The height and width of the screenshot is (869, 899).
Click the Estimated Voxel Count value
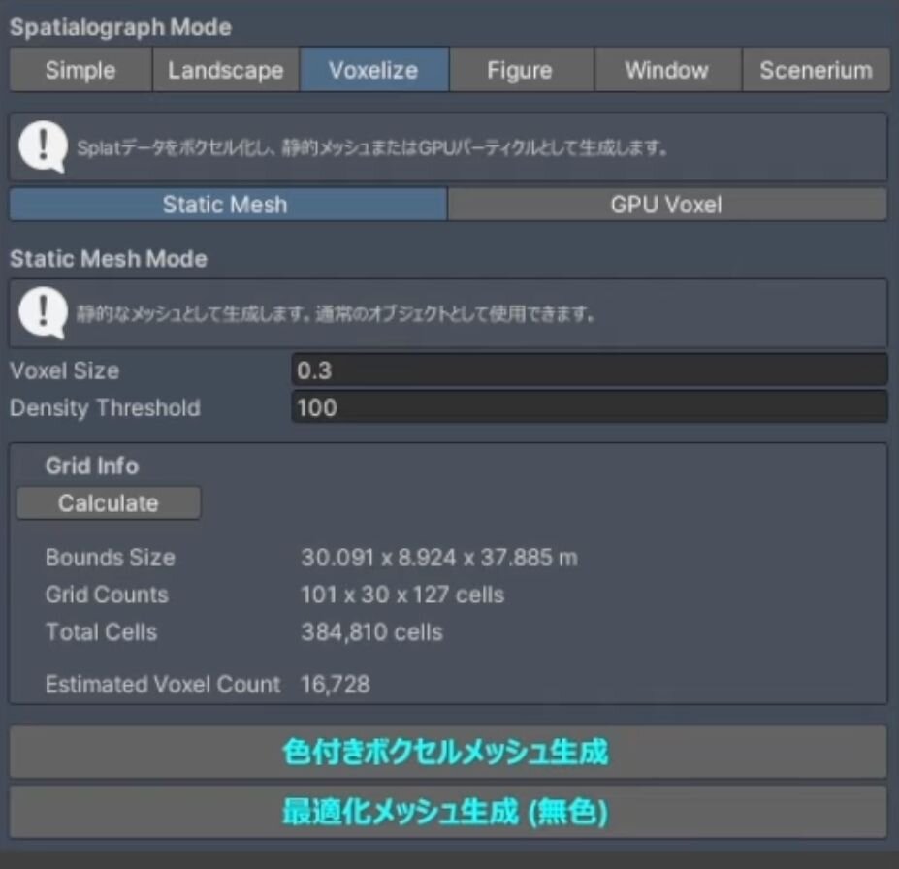point(336,685)
